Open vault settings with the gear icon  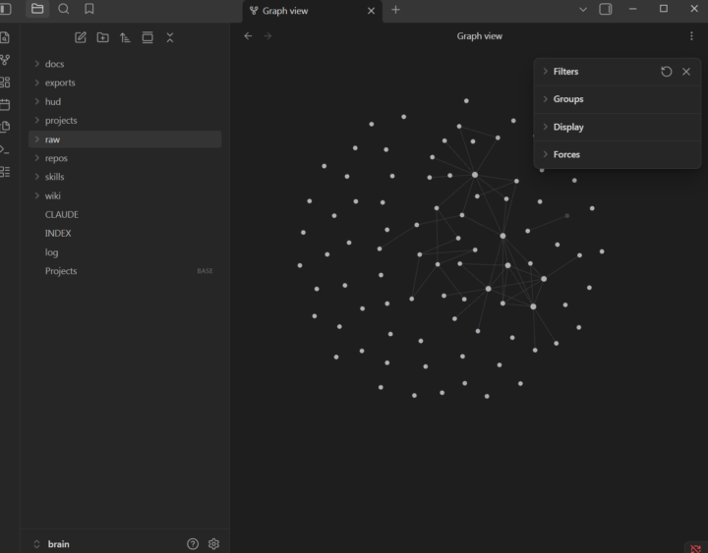pyautogui.click(x=213, y=544)
